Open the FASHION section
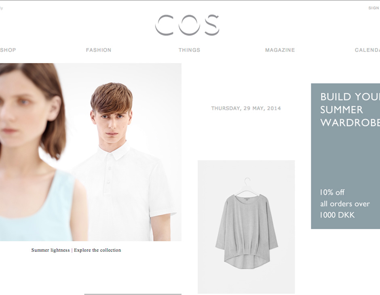The image size is (380, 295). [x=99, y=50]
